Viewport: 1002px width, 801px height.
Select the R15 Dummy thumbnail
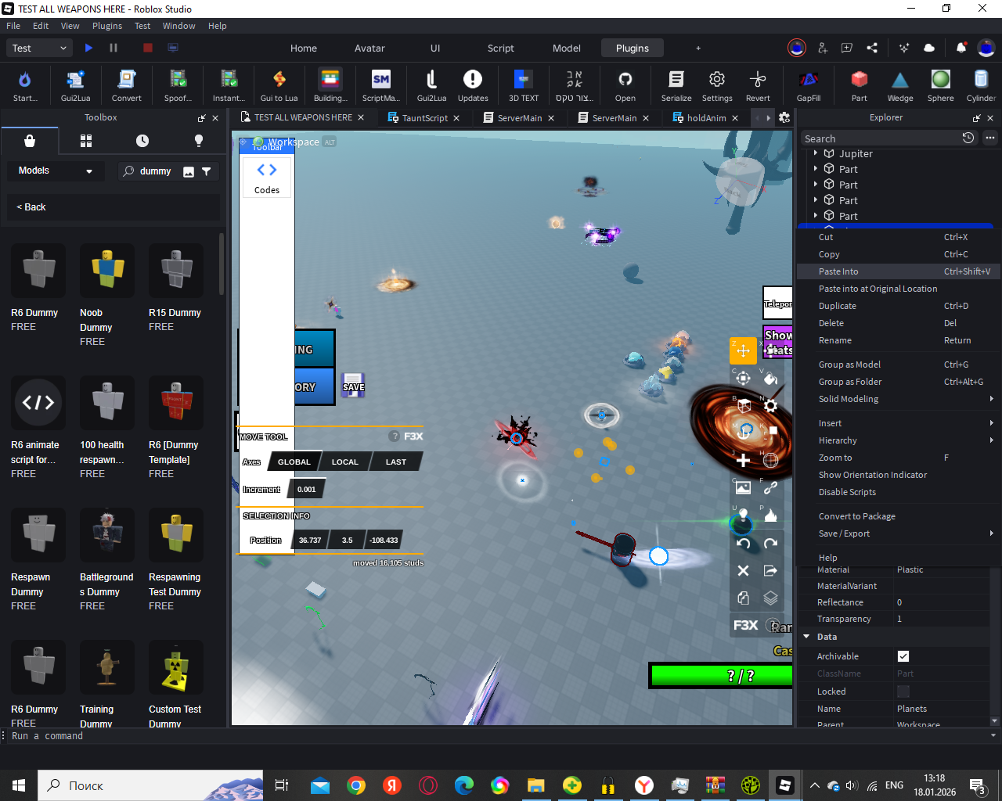[x=176, y=270]
